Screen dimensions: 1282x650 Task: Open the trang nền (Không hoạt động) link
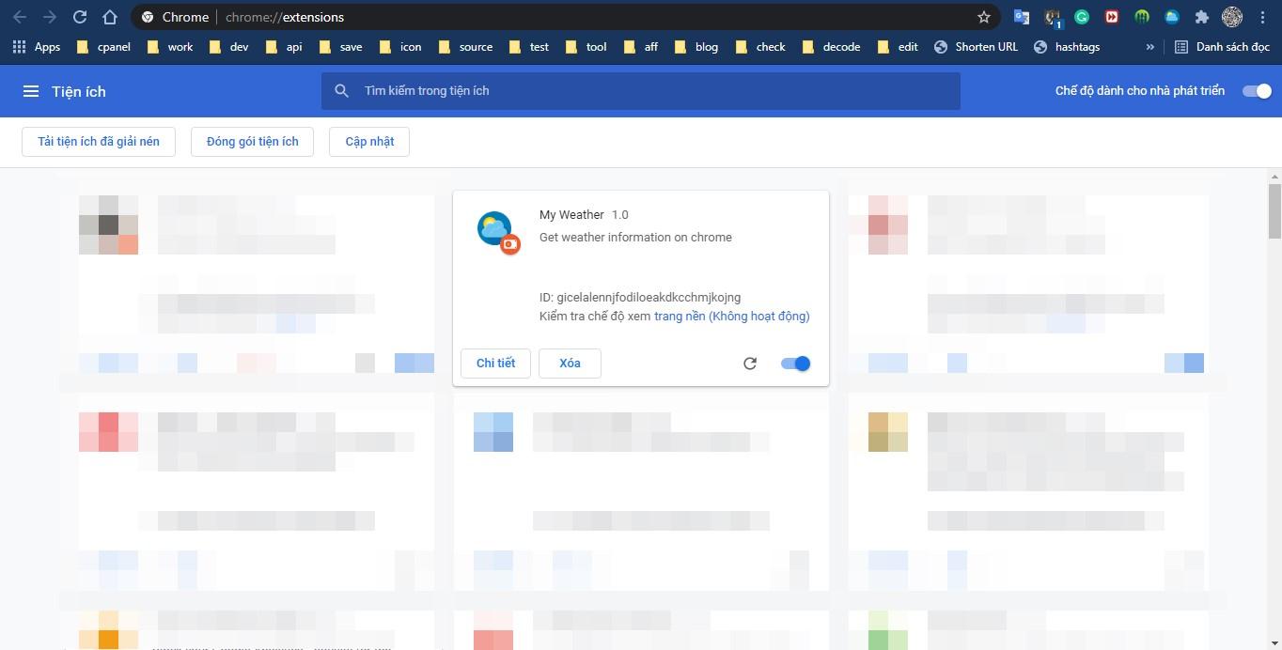click(x=732, y=317)
